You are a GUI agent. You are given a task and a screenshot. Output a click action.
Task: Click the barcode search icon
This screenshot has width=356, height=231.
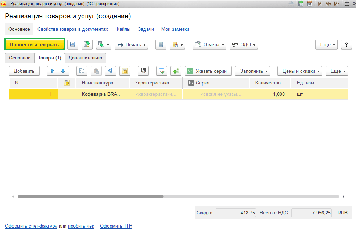point(143,71)
